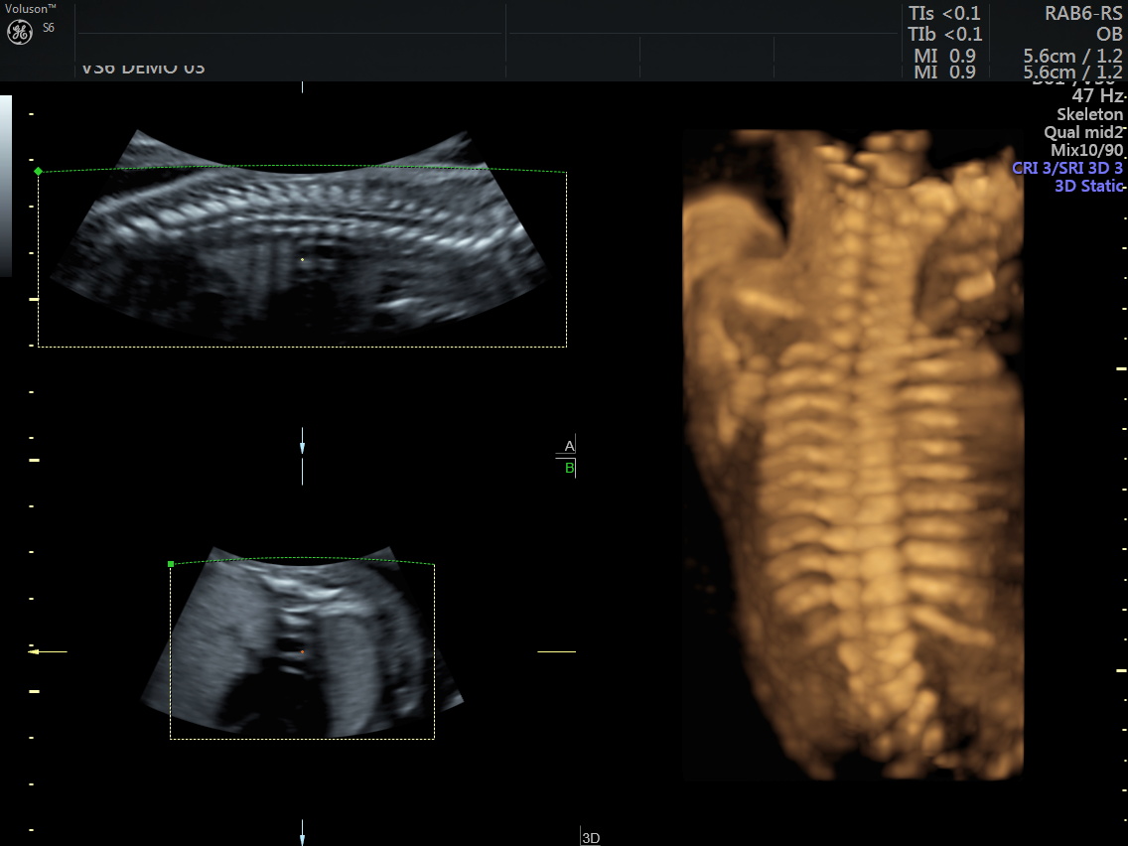Image resolution: width=1128 pixels, height=846 pixels.
Task: Click the GE logo in the header
Action: coord(21,32)
